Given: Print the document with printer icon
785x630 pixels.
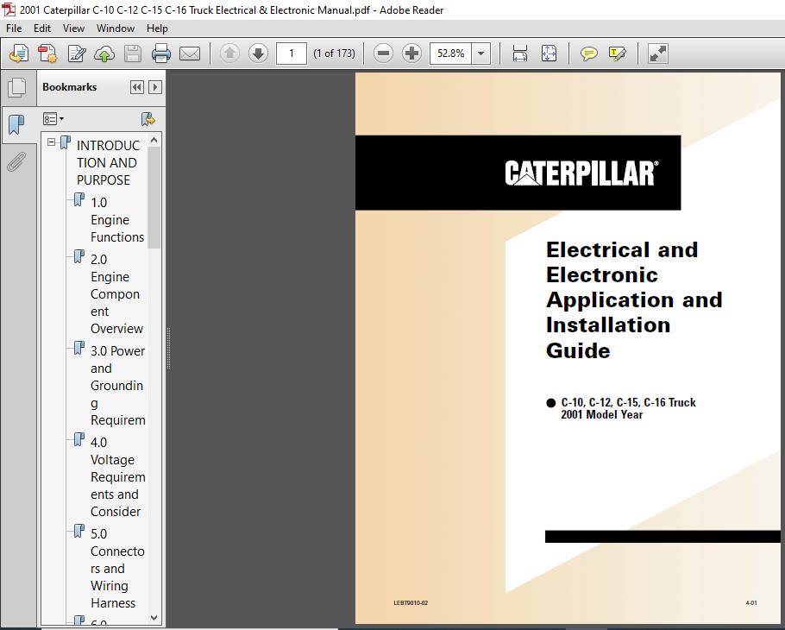Looking at the screenshot, I should [x=160, y=54].
